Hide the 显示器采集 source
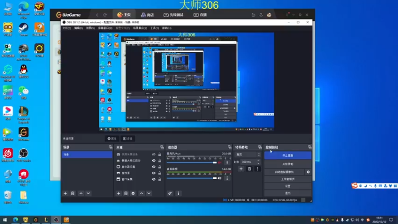 pos(154,167)
